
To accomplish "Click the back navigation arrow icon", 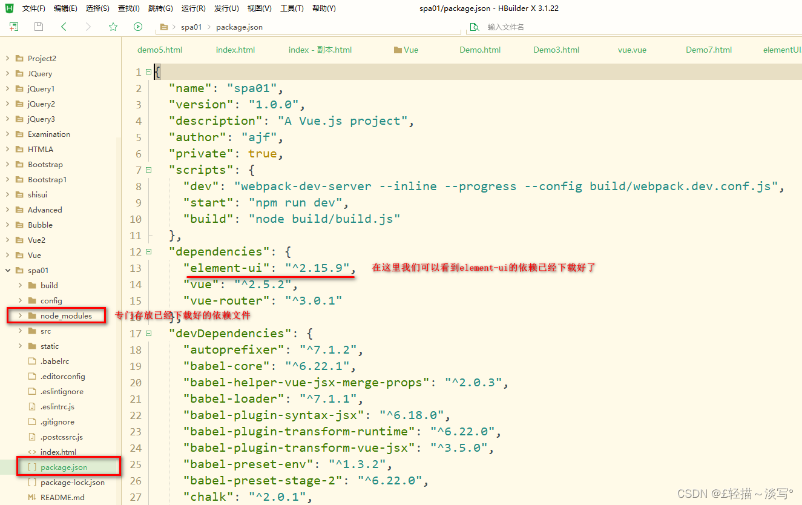I will [64, 27].
